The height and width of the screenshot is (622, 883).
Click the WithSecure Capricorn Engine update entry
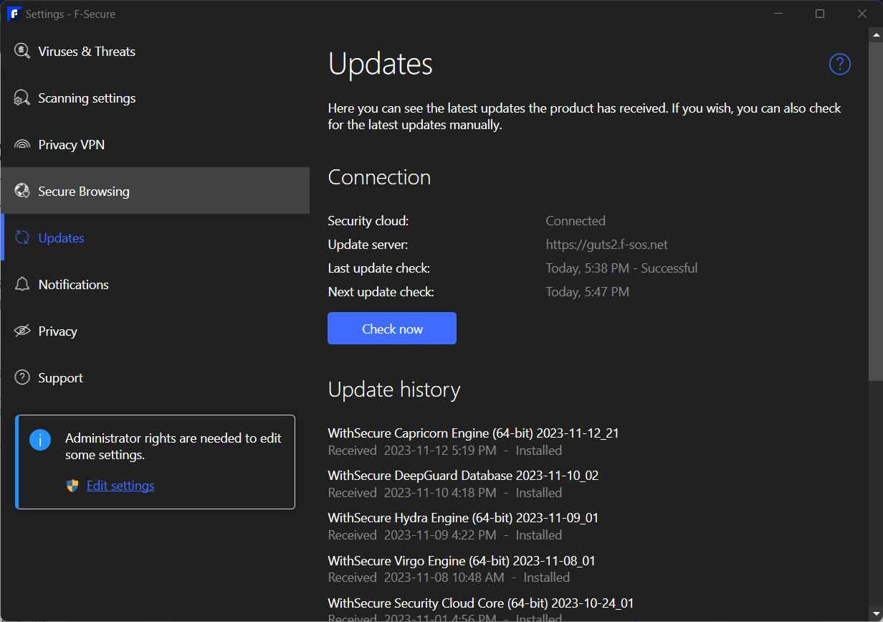point(473,433)
